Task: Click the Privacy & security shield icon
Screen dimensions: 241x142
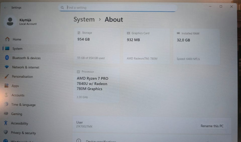Action: pos(6,132)
